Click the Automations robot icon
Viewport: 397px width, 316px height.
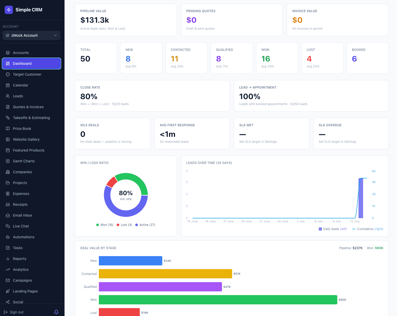(x=8, y=237)
